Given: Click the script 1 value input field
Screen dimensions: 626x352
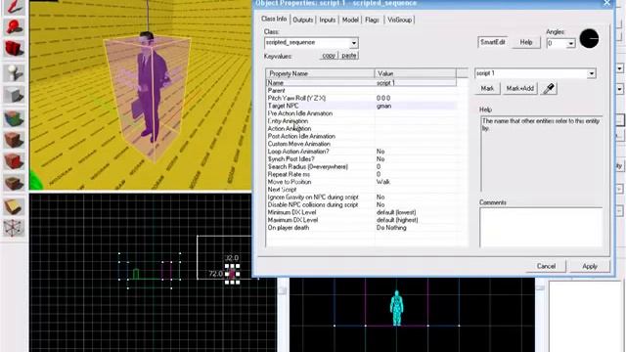Looking at the screenshot, I should (531, 73).
